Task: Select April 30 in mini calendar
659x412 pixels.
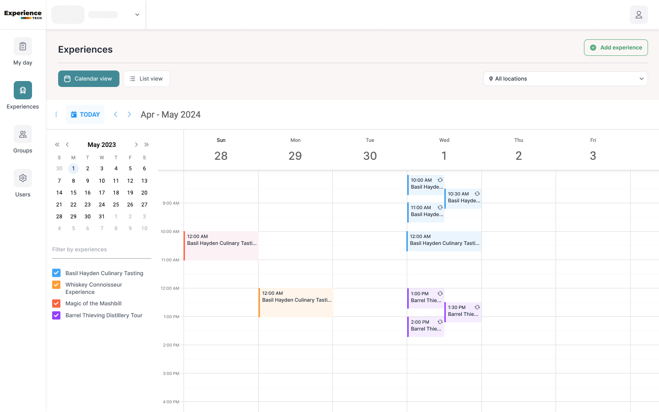Action: (x=59, y=168)
